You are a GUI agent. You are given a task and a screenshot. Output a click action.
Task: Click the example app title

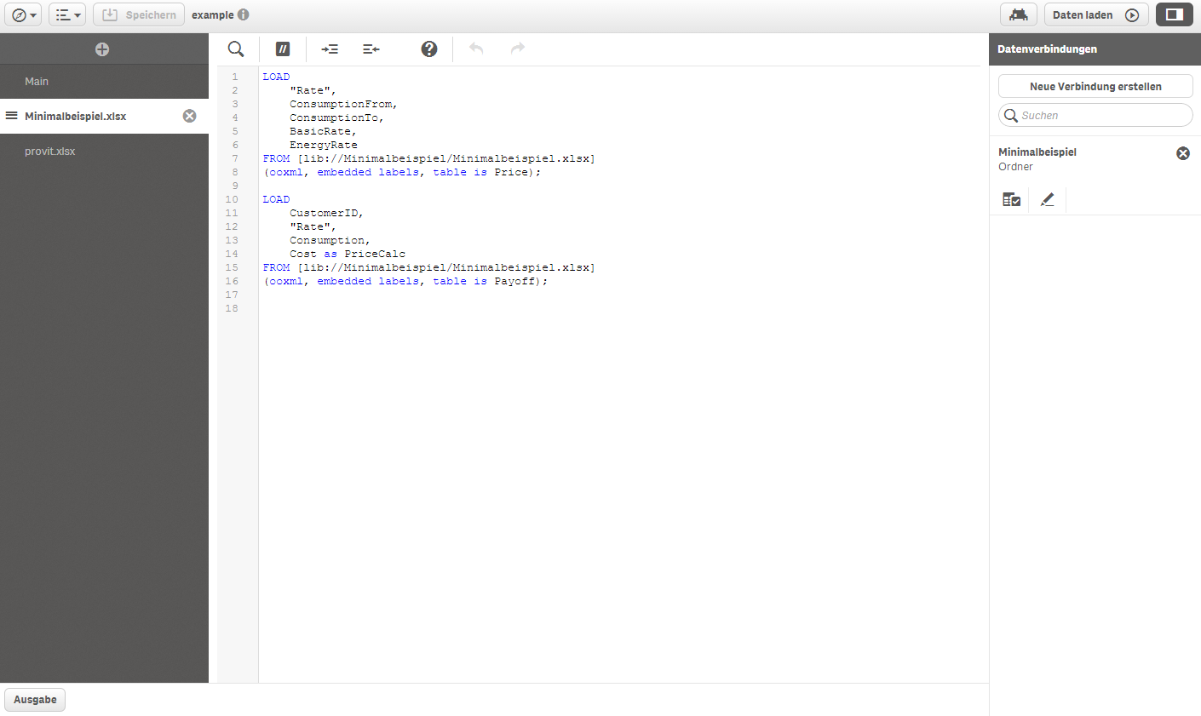click(212, 15)
